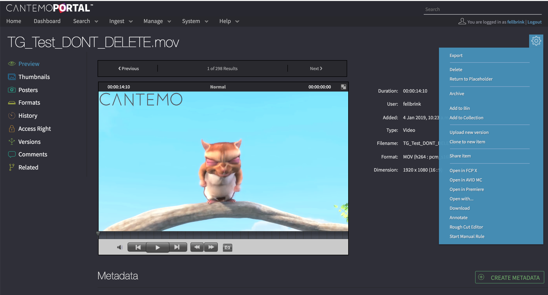Click the plus icon on Create Metadata
The height and width of the screenshot is (295, 548).
coord(481,277)
